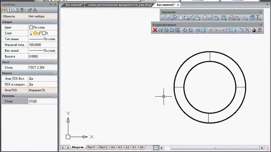Collapse the Размеры section
The image size is (271, 152).
click(55, 96)
